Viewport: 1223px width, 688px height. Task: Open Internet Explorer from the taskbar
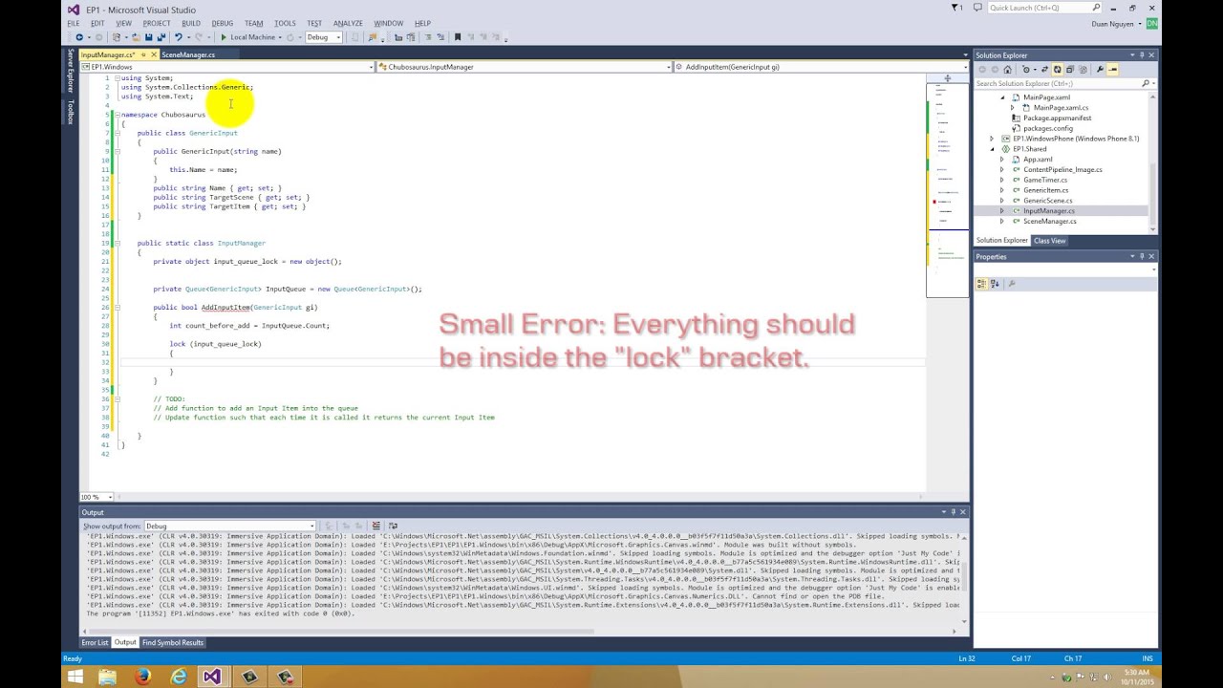178,677
